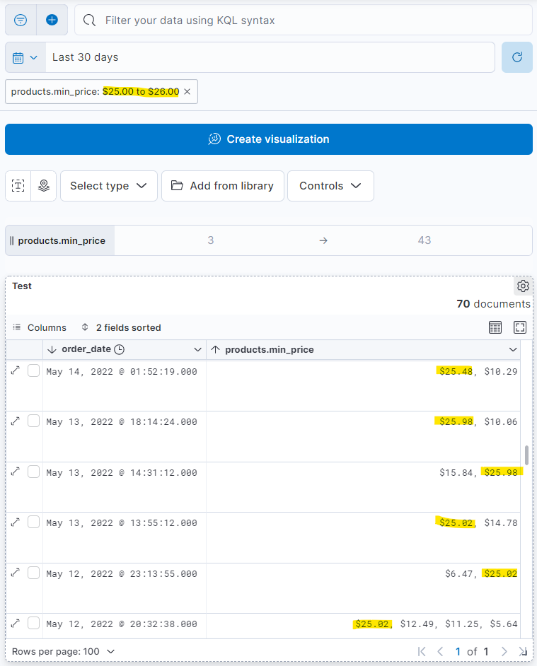Expand the May 14 01:52:19 document
The width and height of the screenshot is (537, 666).
tap(16, 370)
